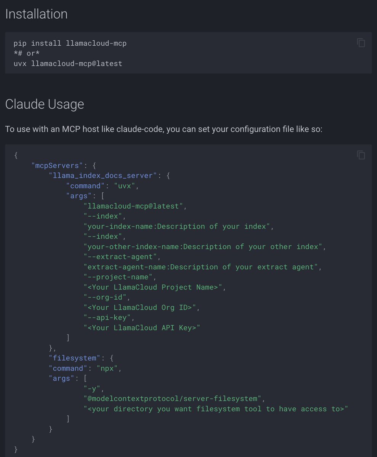
Task: Click the "<Your LlamaCloud API Key>" placeholder
Action: click(x=142, y=328)
